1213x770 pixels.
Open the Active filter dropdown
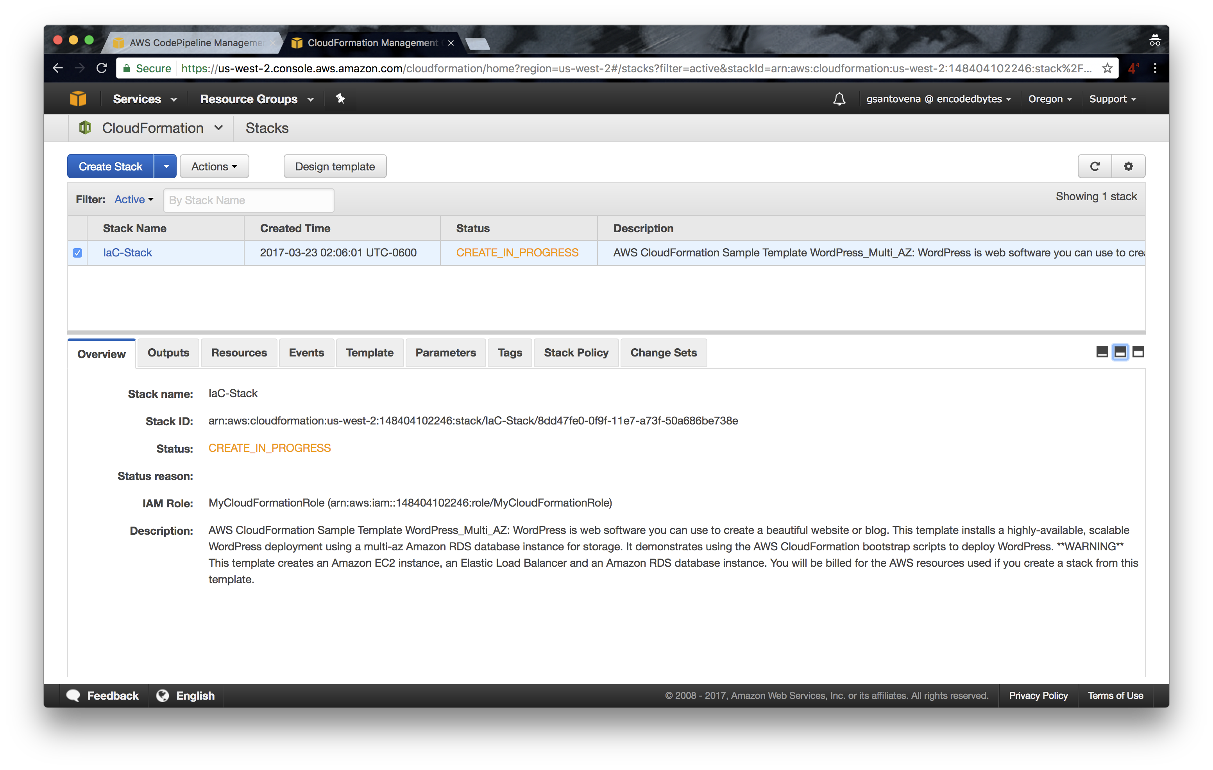[134, 200]
